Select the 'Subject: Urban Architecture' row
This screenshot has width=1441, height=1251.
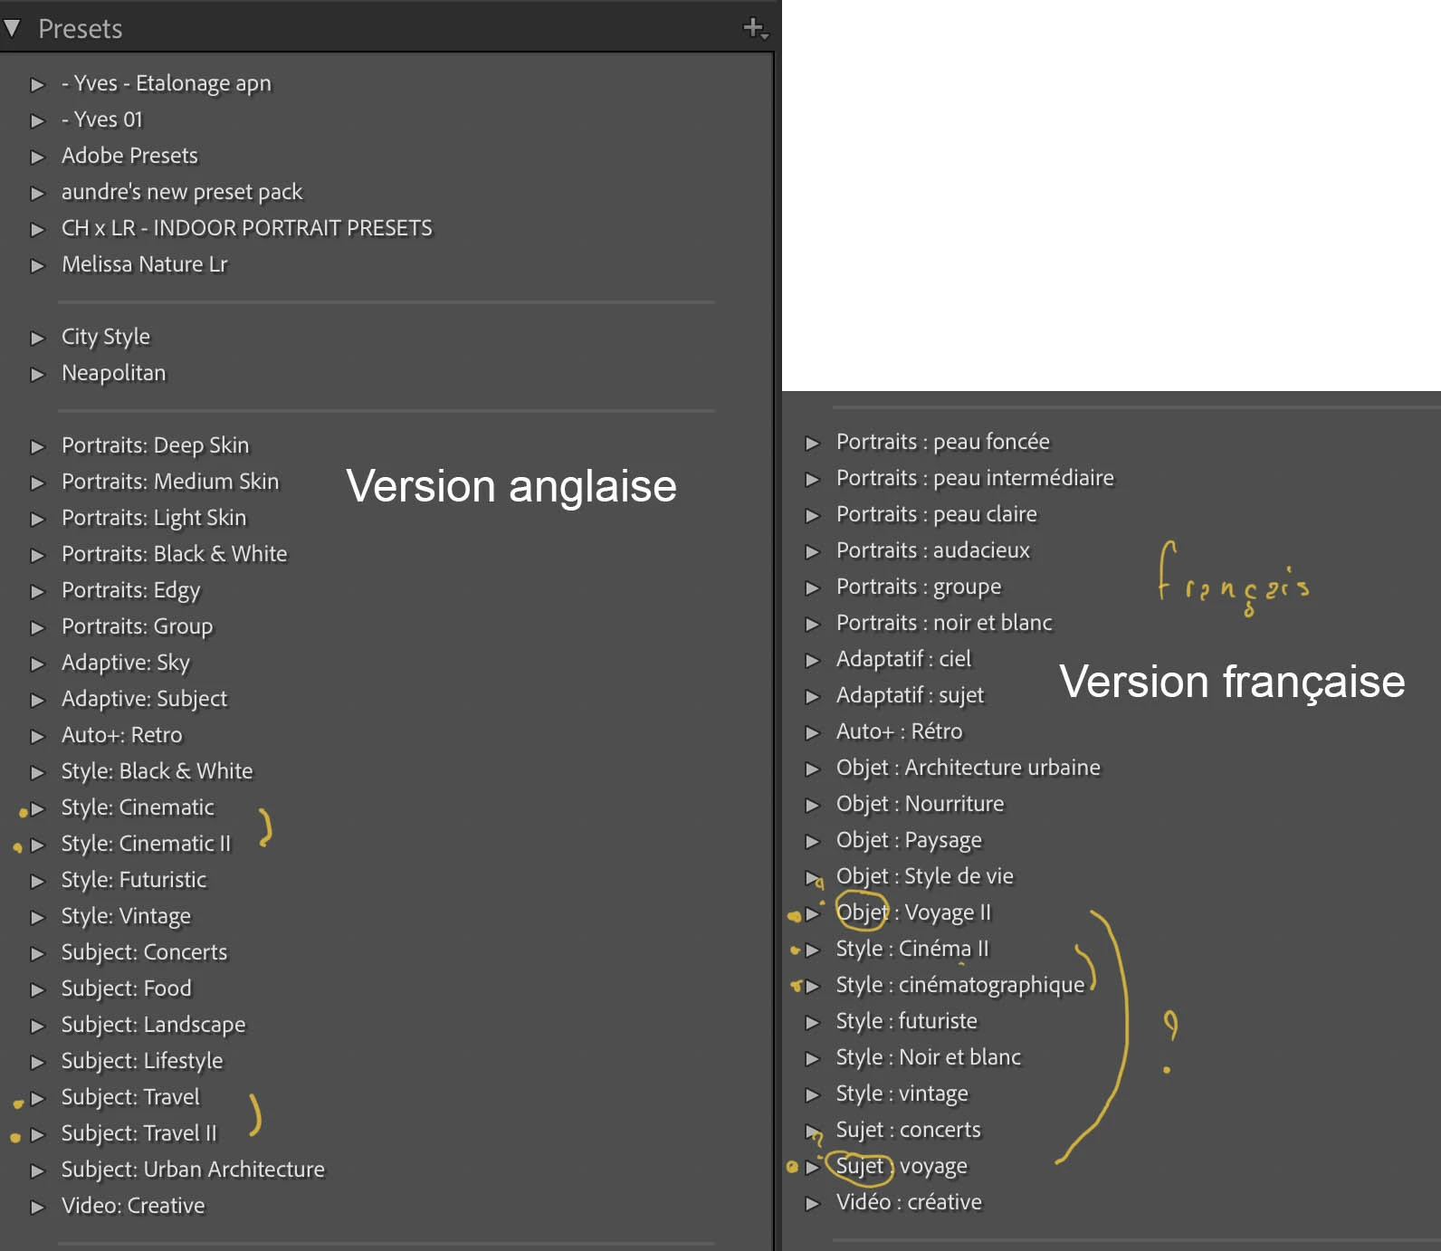[193, 1170]
